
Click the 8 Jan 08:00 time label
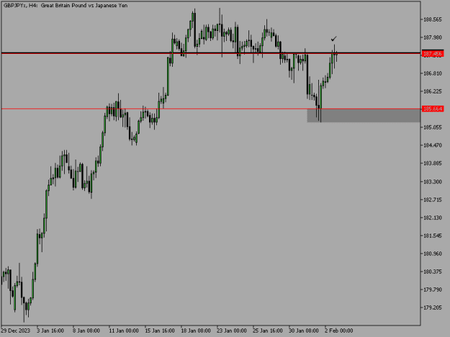click(x=86, y=331)
